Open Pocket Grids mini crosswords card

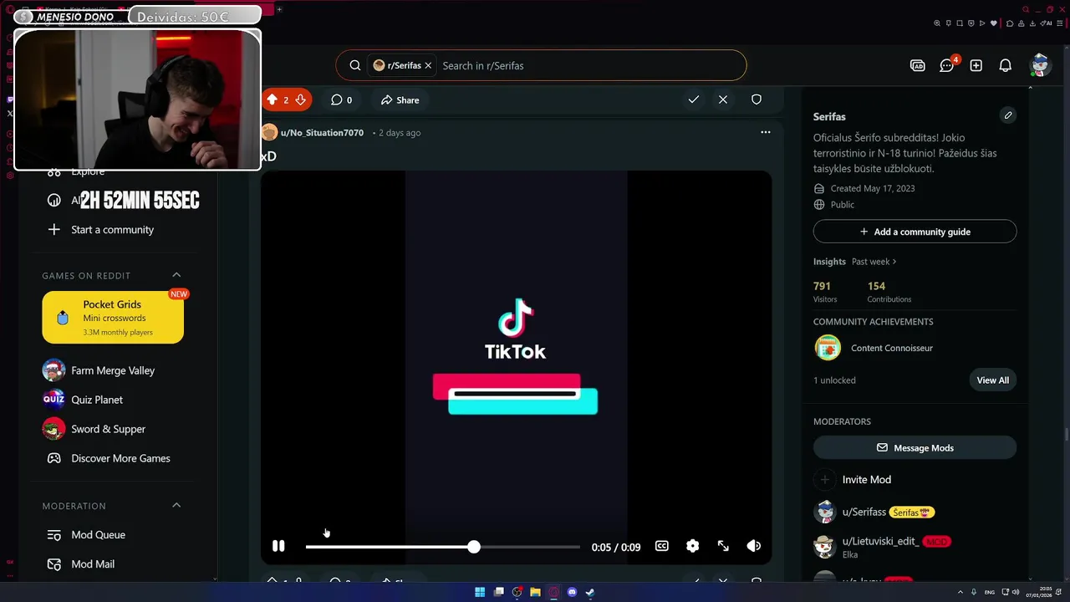point(113,317)
